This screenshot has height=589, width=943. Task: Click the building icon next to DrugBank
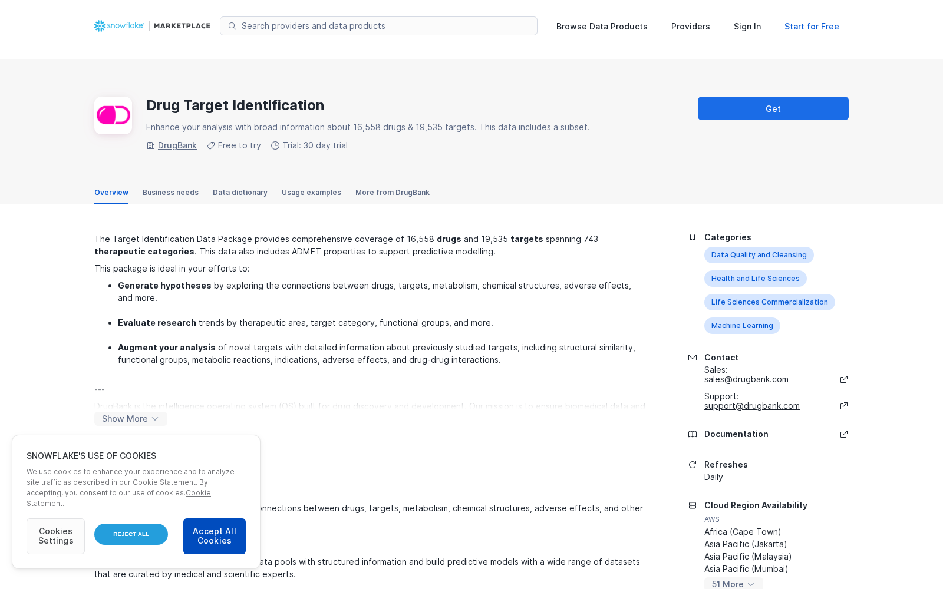point(151,145)
